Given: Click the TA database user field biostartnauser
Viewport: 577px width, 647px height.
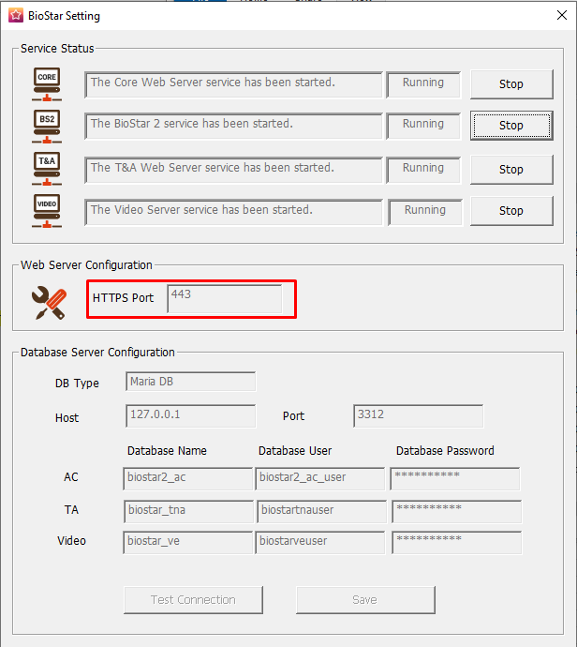Looking at the screenshot, I should (x=319, y=511).
